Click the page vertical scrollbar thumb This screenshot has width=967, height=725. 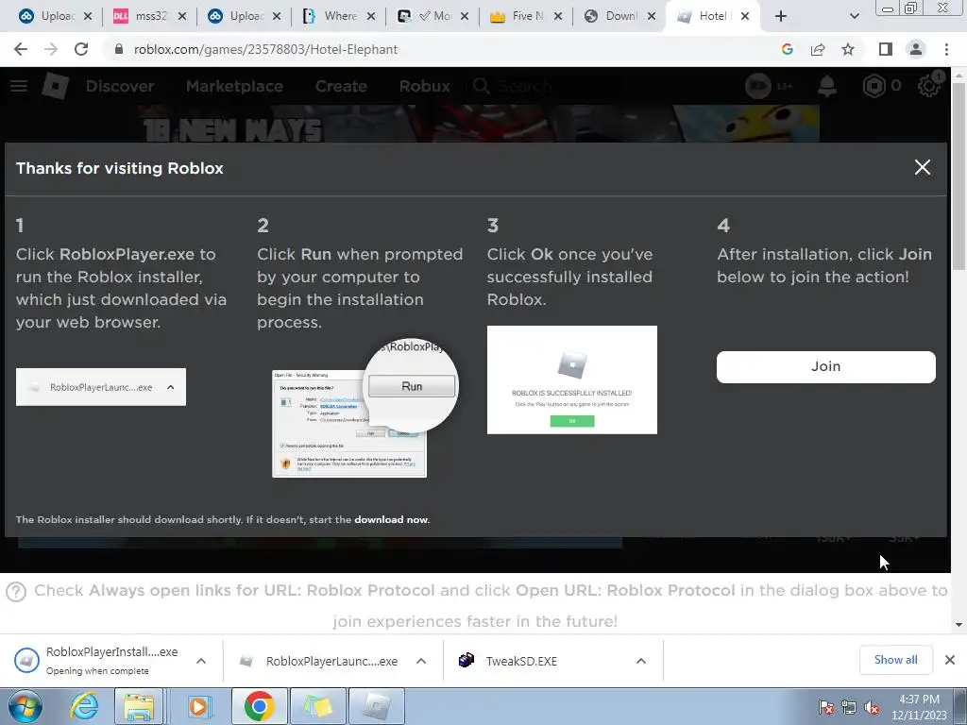959,176
